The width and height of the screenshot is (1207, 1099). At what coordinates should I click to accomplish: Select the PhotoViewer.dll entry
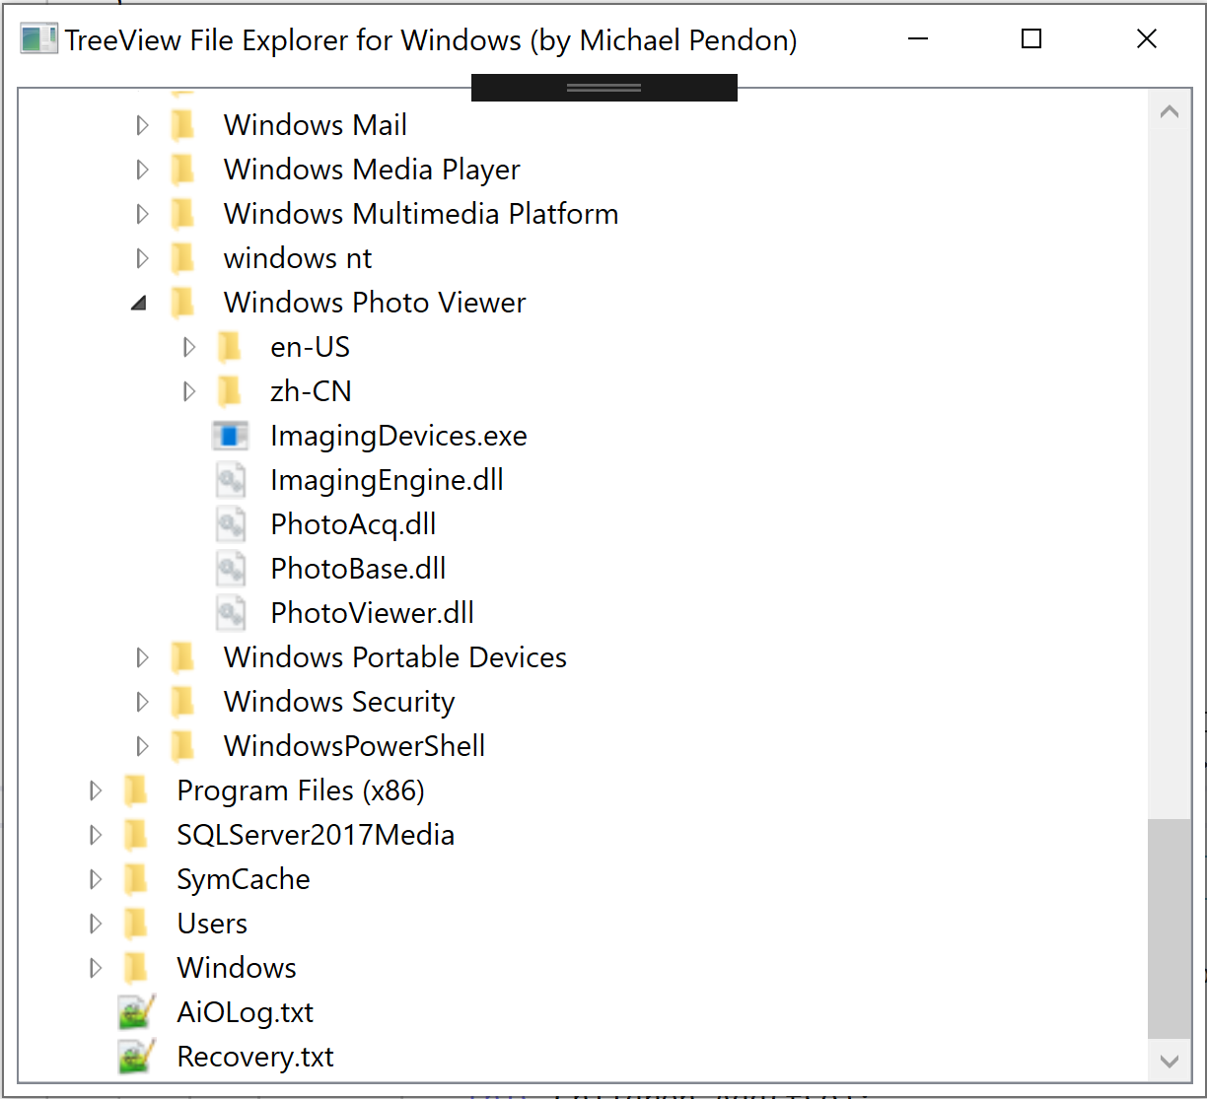point(372,612)
